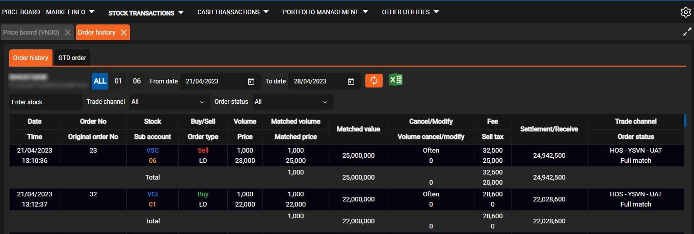Expand the Trade channel dropdown

(x=169, y=102)
